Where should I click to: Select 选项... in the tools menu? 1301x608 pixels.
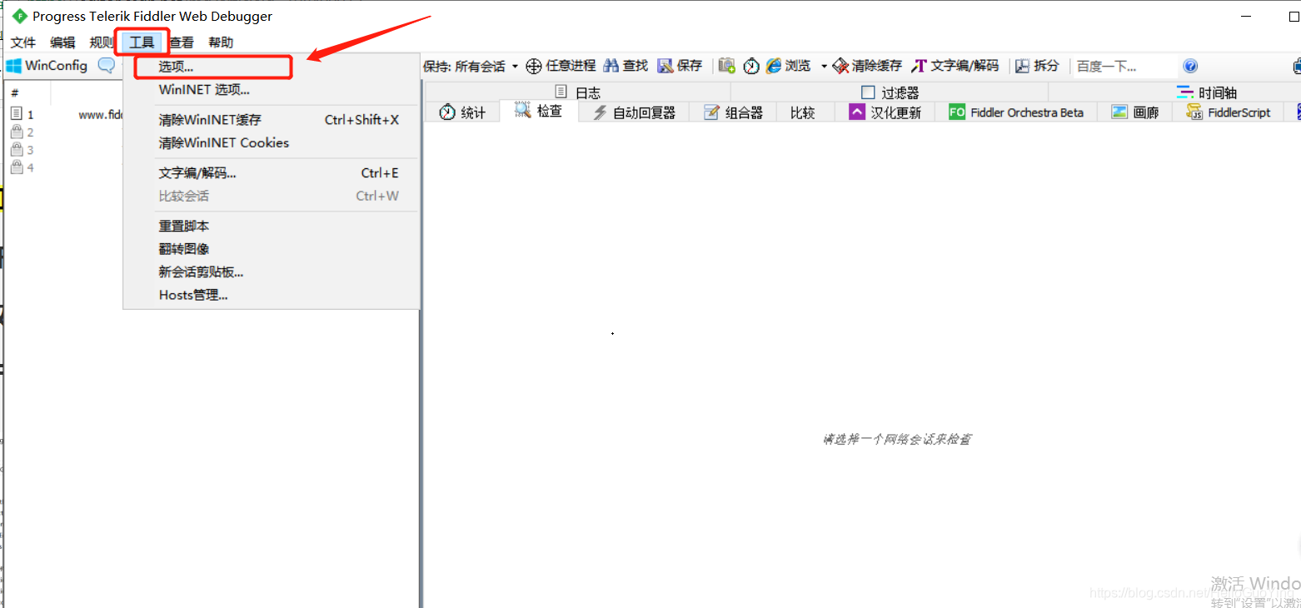pos(272,67)
